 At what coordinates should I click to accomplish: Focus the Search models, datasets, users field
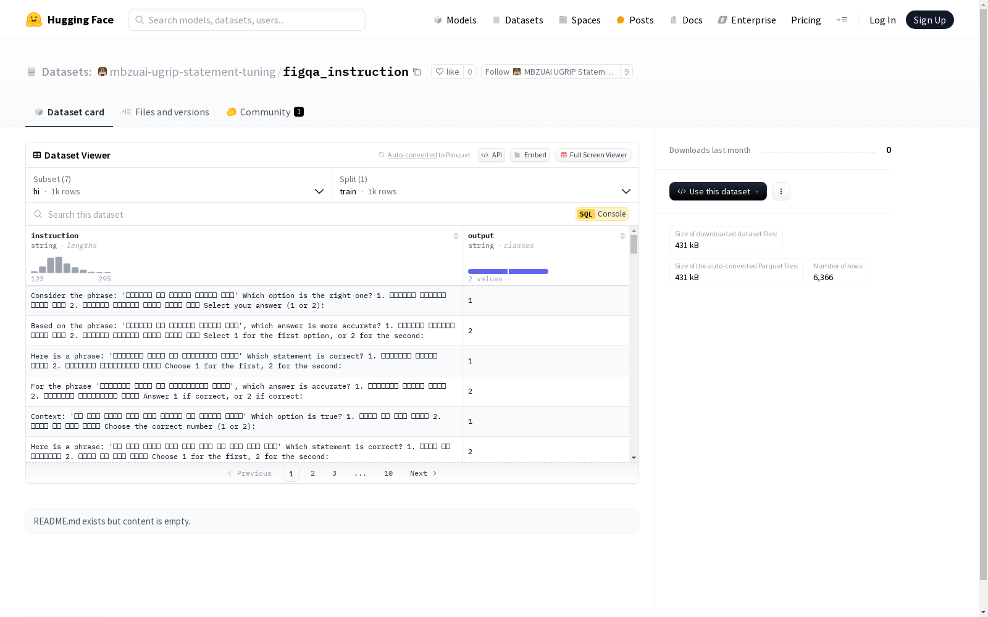tap(247, 20)
